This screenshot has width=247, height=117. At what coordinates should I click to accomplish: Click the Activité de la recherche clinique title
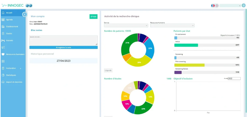pyautogui.click(x=122, y=16)
